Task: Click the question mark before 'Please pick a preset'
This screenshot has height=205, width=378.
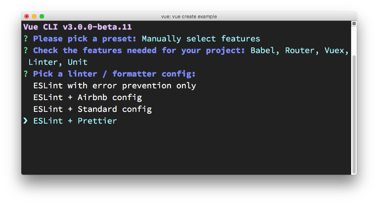Action: tap(26, 39)
